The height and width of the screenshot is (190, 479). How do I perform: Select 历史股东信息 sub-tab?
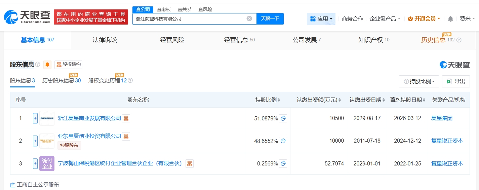click(62, 81)
